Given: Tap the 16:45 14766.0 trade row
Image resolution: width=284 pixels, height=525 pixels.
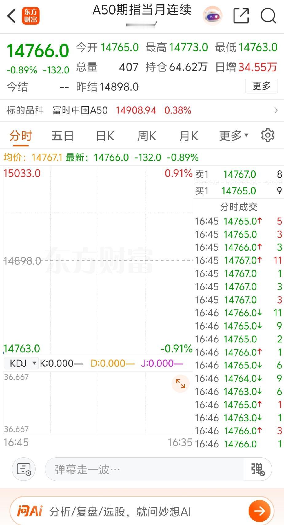Looking at the screenshot, I should pos(239,247).
